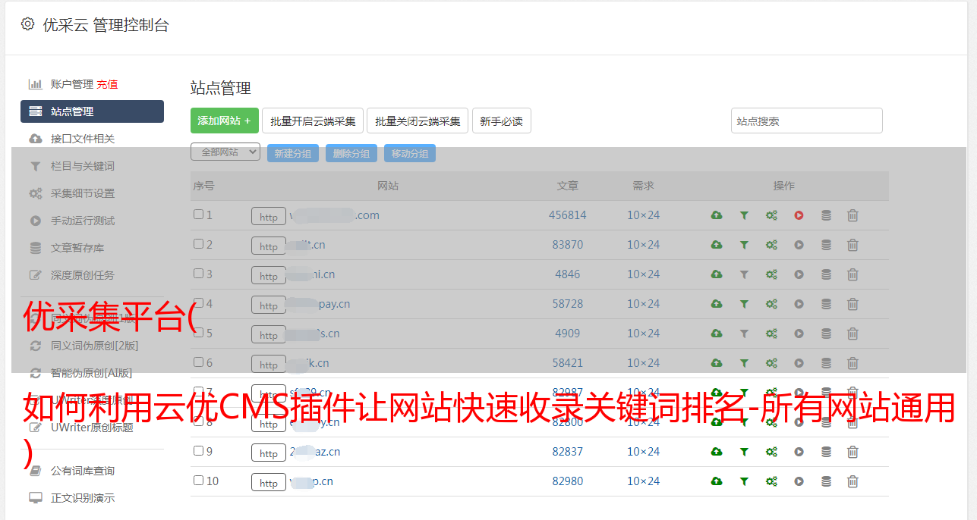The image size is (977, 520).
Task: Select the row 6 checkbox
Action: [198, 362]
